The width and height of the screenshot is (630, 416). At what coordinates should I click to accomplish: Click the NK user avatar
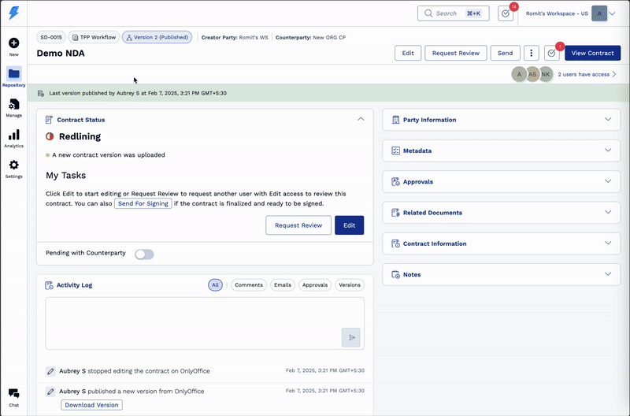tap(546, 74)
